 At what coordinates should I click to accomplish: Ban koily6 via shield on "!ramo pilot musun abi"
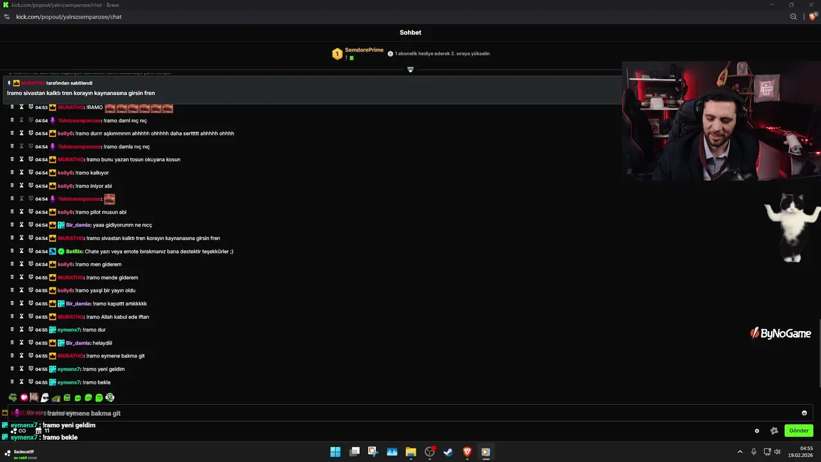click(30, 212)
